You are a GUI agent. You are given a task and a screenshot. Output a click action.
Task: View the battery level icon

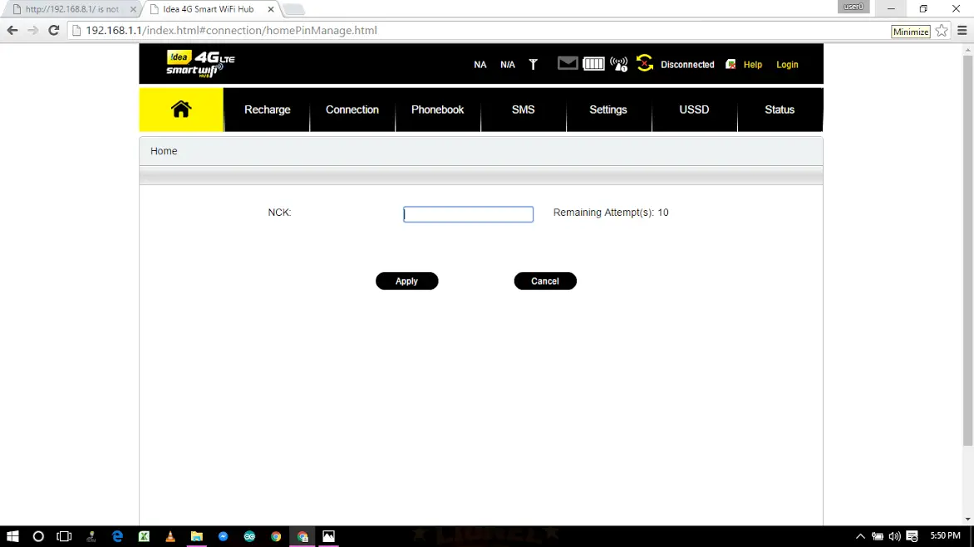[x=593, y=63]
